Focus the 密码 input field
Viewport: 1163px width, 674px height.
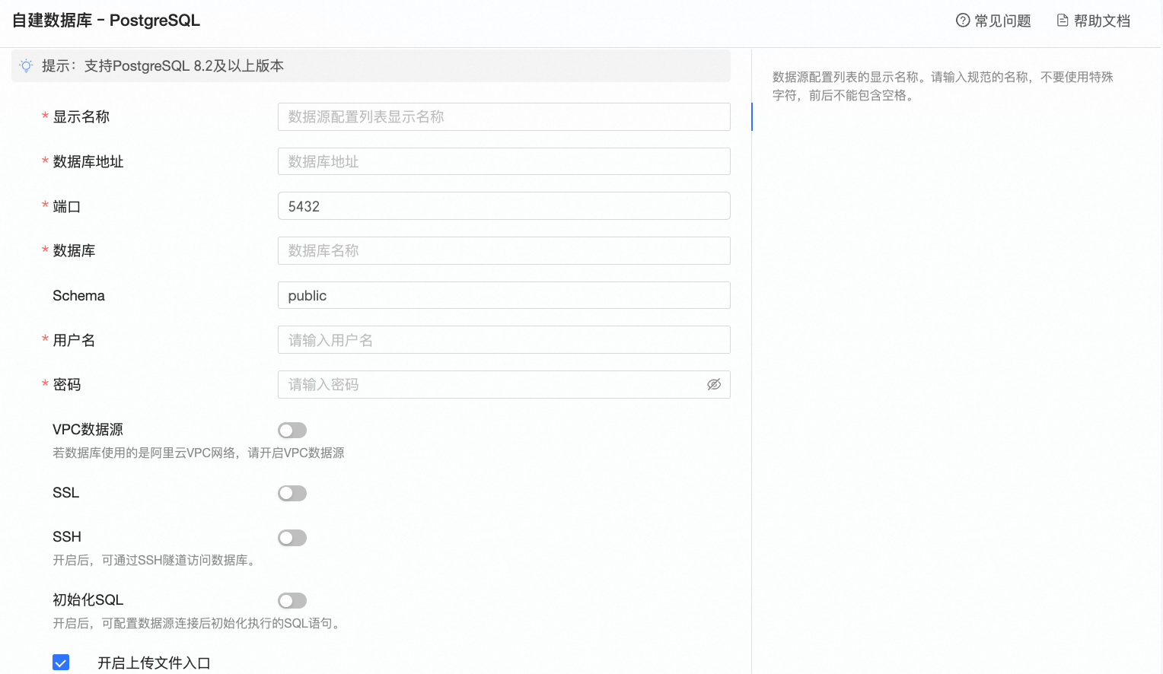[x=504, y=385]
